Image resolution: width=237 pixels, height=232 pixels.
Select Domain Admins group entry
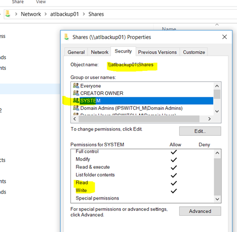pyautogui.click(x=142, y=108)
